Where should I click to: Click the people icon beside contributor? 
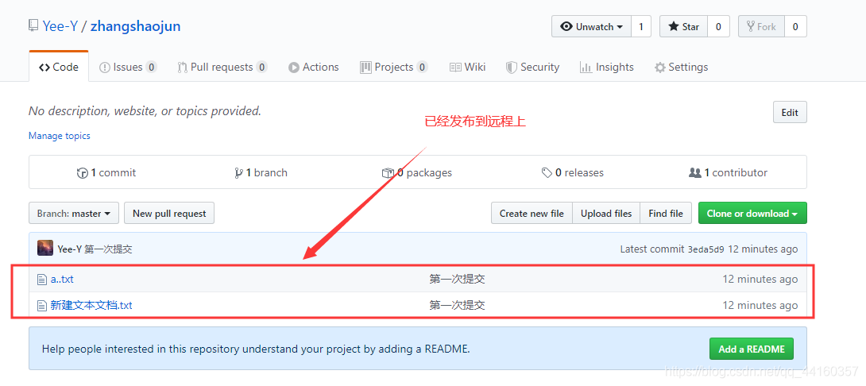pos(695,173)
